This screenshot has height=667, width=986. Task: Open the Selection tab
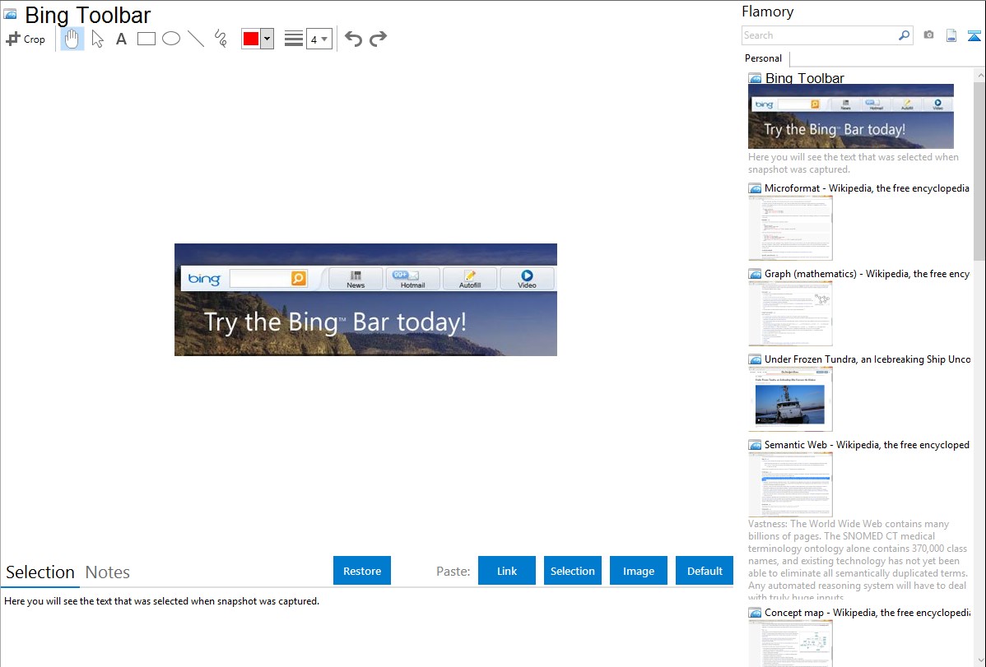40,572
